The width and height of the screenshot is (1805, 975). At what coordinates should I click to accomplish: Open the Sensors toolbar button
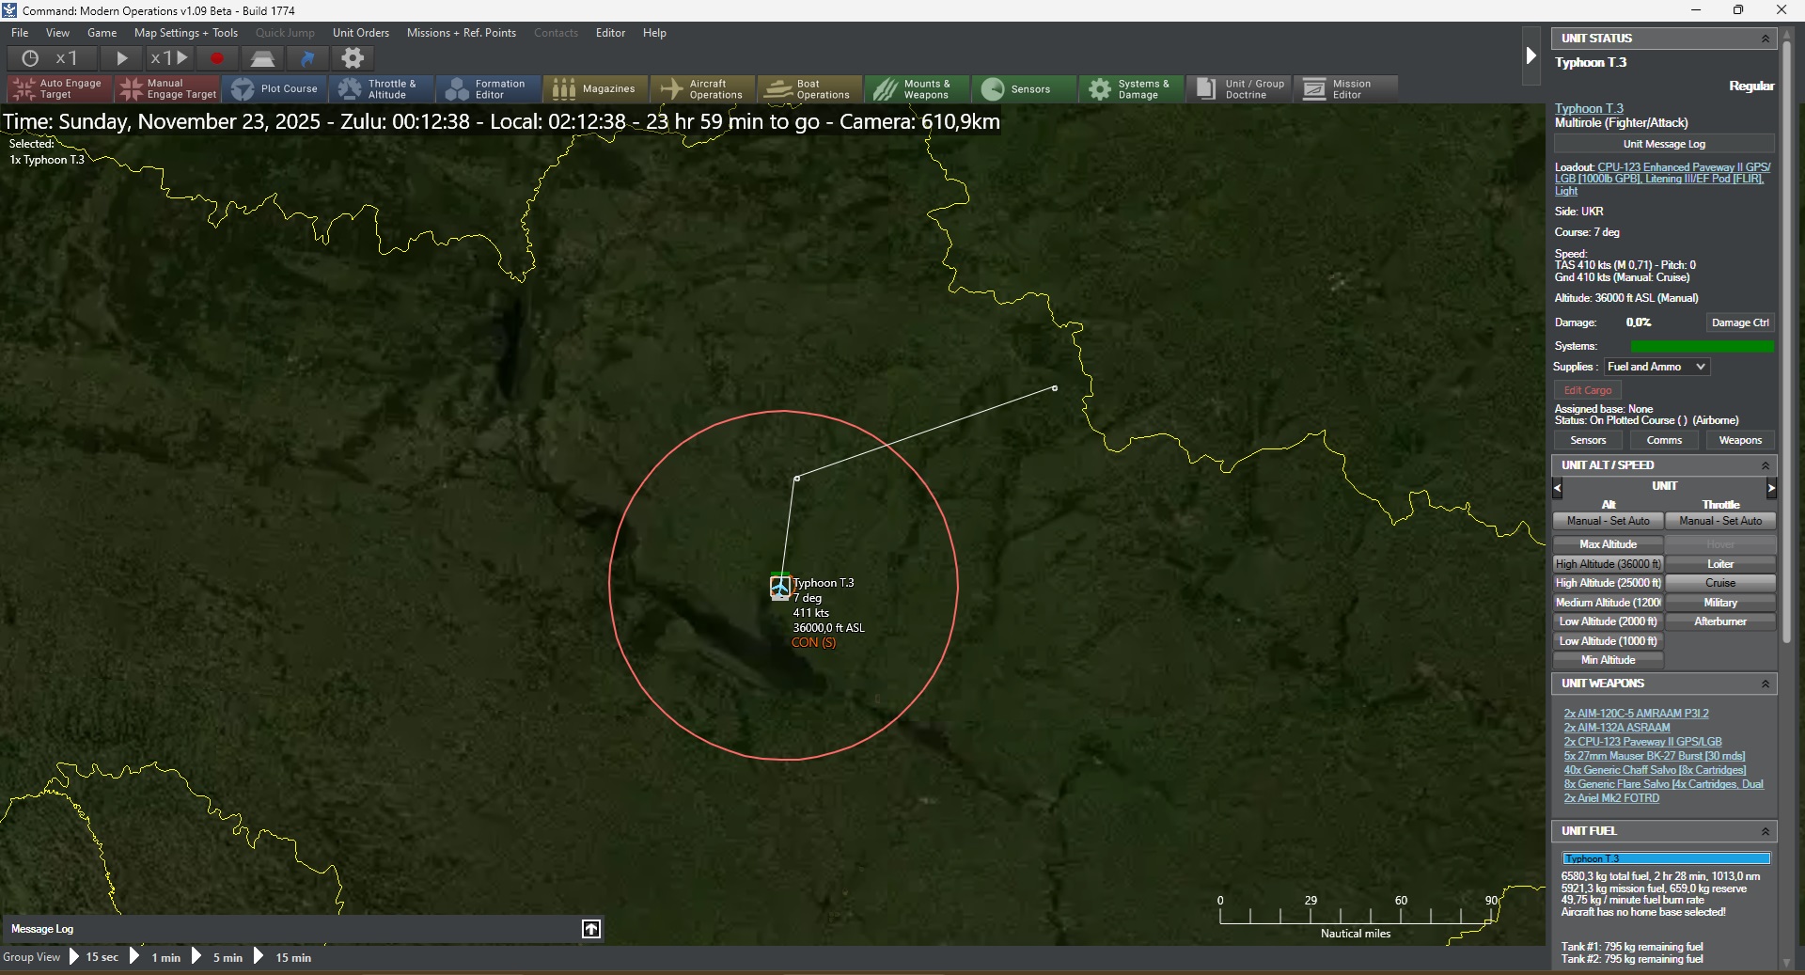coord(1025,89)
